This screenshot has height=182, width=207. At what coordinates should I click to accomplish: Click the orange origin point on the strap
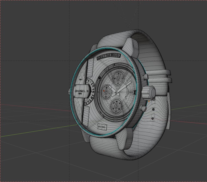point(148,101)
